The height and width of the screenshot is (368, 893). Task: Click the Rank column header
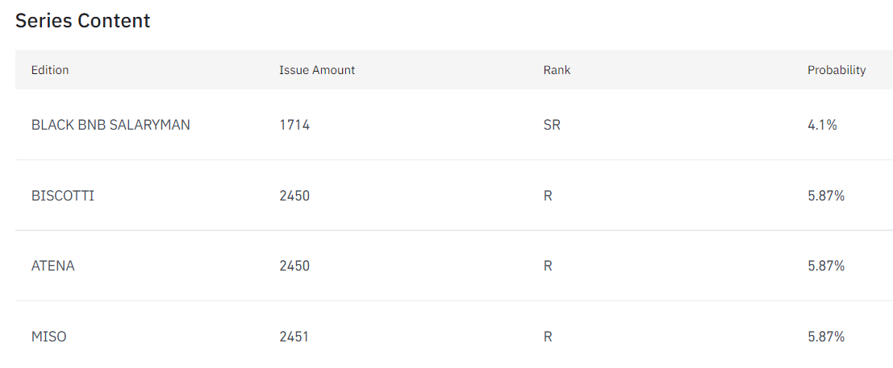click(x=557, y=70)
